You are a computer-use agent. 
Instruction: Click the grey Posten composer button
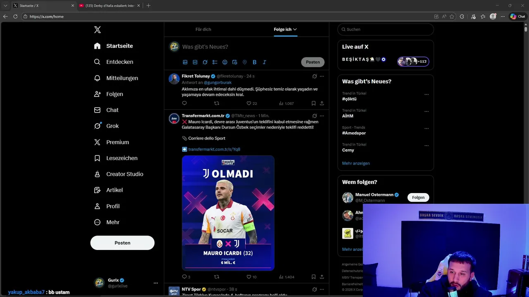pos(313,62)
